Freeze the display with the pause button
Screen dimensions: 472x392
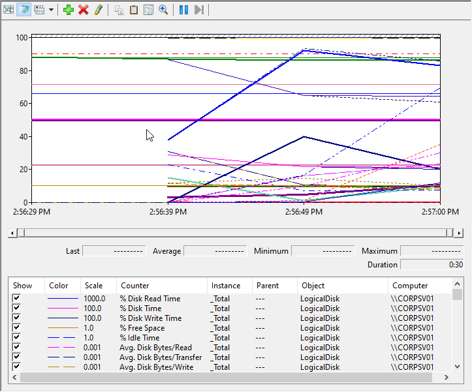click(184, 10)
